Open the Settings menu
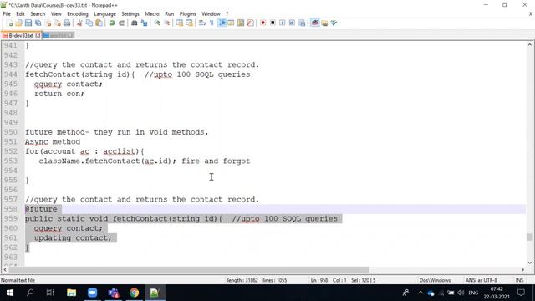The height and width of the screenshot is (301, 535). pos(130,14)
